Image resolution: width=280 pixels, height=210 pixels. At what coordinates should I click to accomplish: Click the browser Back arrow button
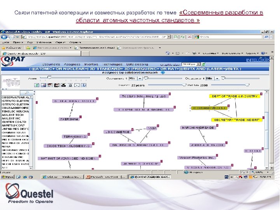[4, 37]
